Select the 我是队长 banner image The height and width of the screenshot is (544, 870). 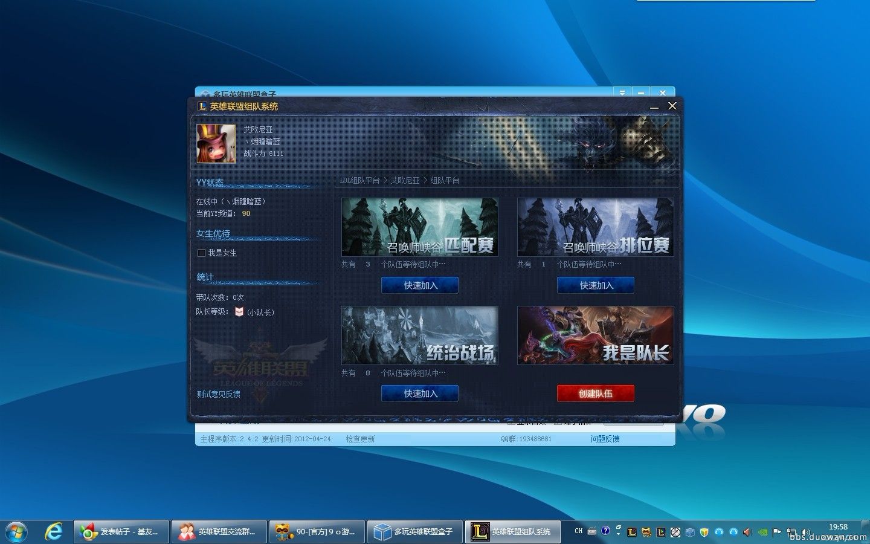tap(596, 335)
